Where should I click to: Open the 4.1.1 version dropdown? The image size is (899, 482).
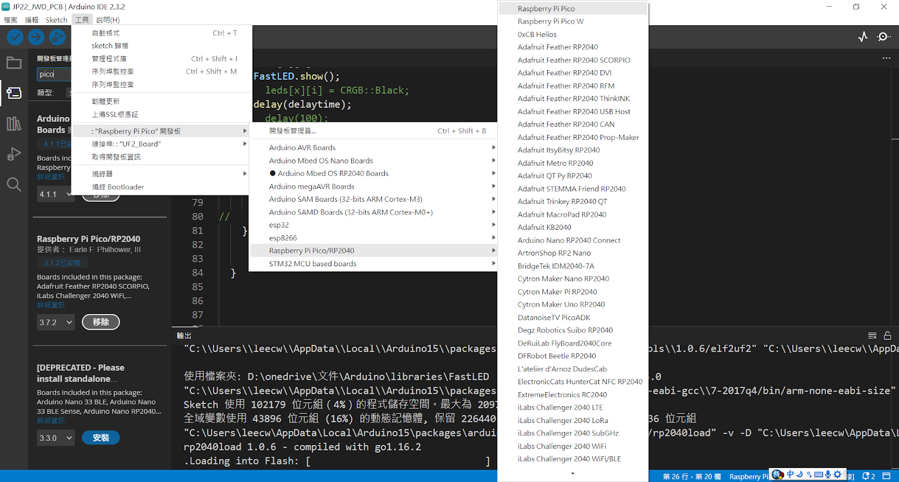click(56, 194)
